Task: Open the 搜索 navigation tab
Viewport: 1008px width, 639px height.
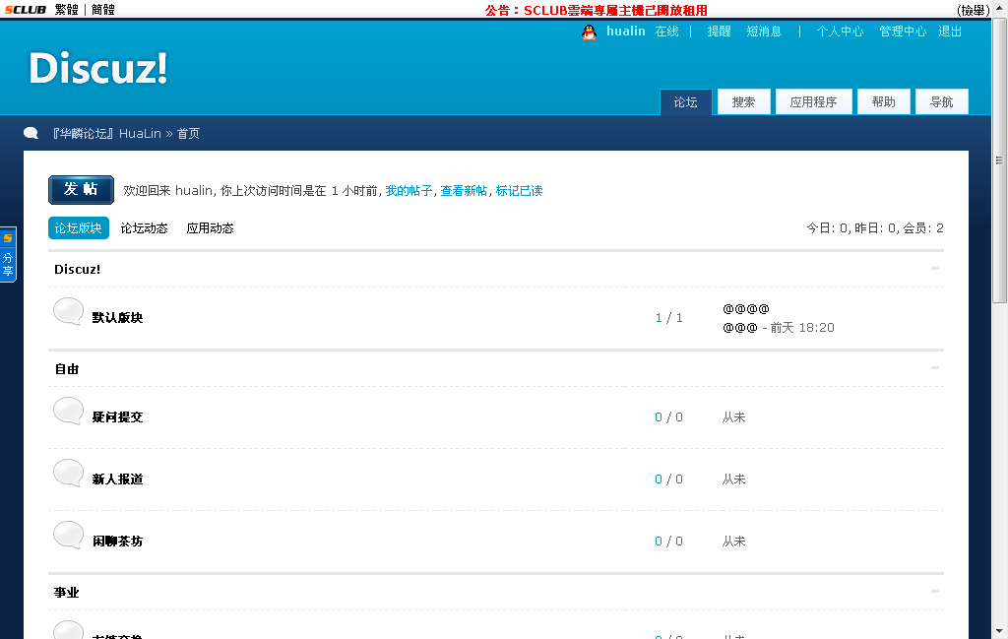Action: tap(744, 102)
